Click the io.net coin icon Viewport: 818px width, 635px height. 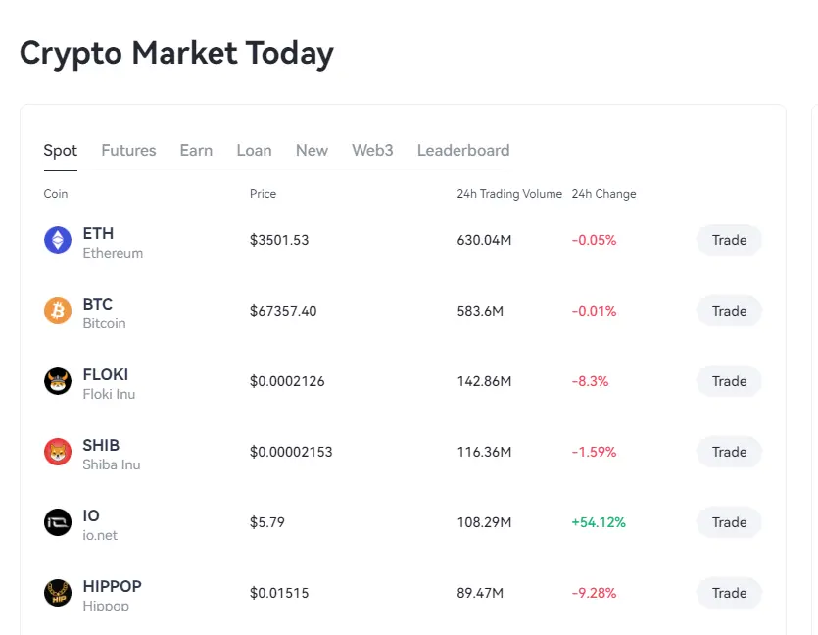click(58, 522)
